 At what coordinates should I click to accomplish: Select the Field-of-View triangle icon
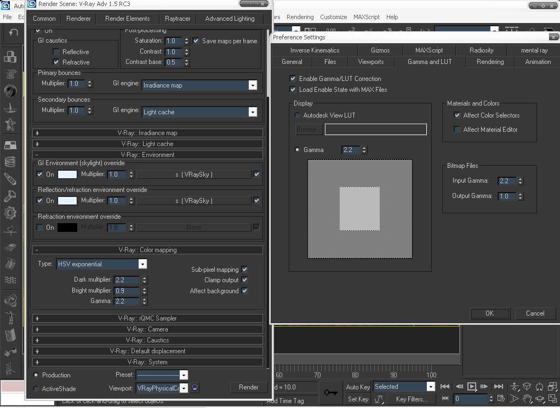click(x=515, y=399)
